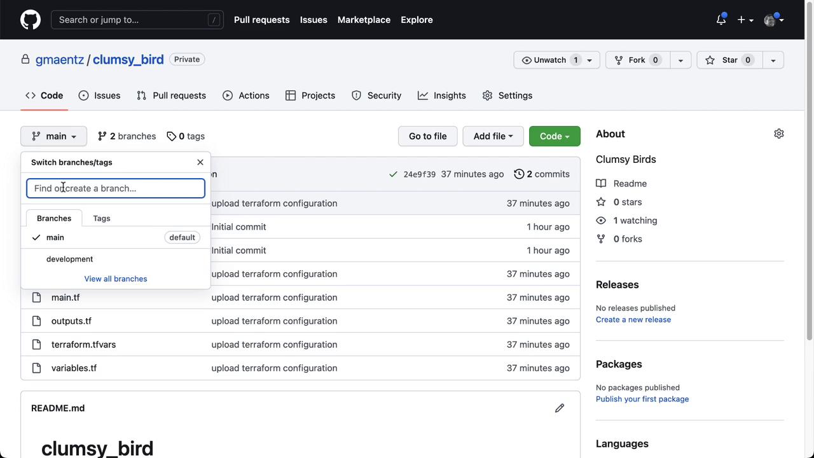Toggle the Unwatch button
Screen dimensions: 814x458
[x=549, y=60]
